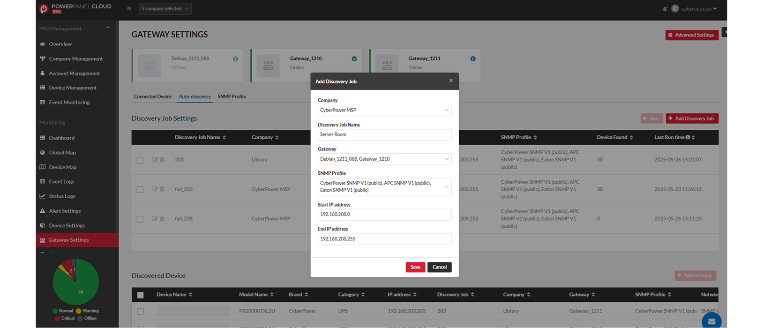This screenshot has height=328, width=763.
Task: Check the box for device PR2000RTXL2U row
Action: (x=140, y=311)
